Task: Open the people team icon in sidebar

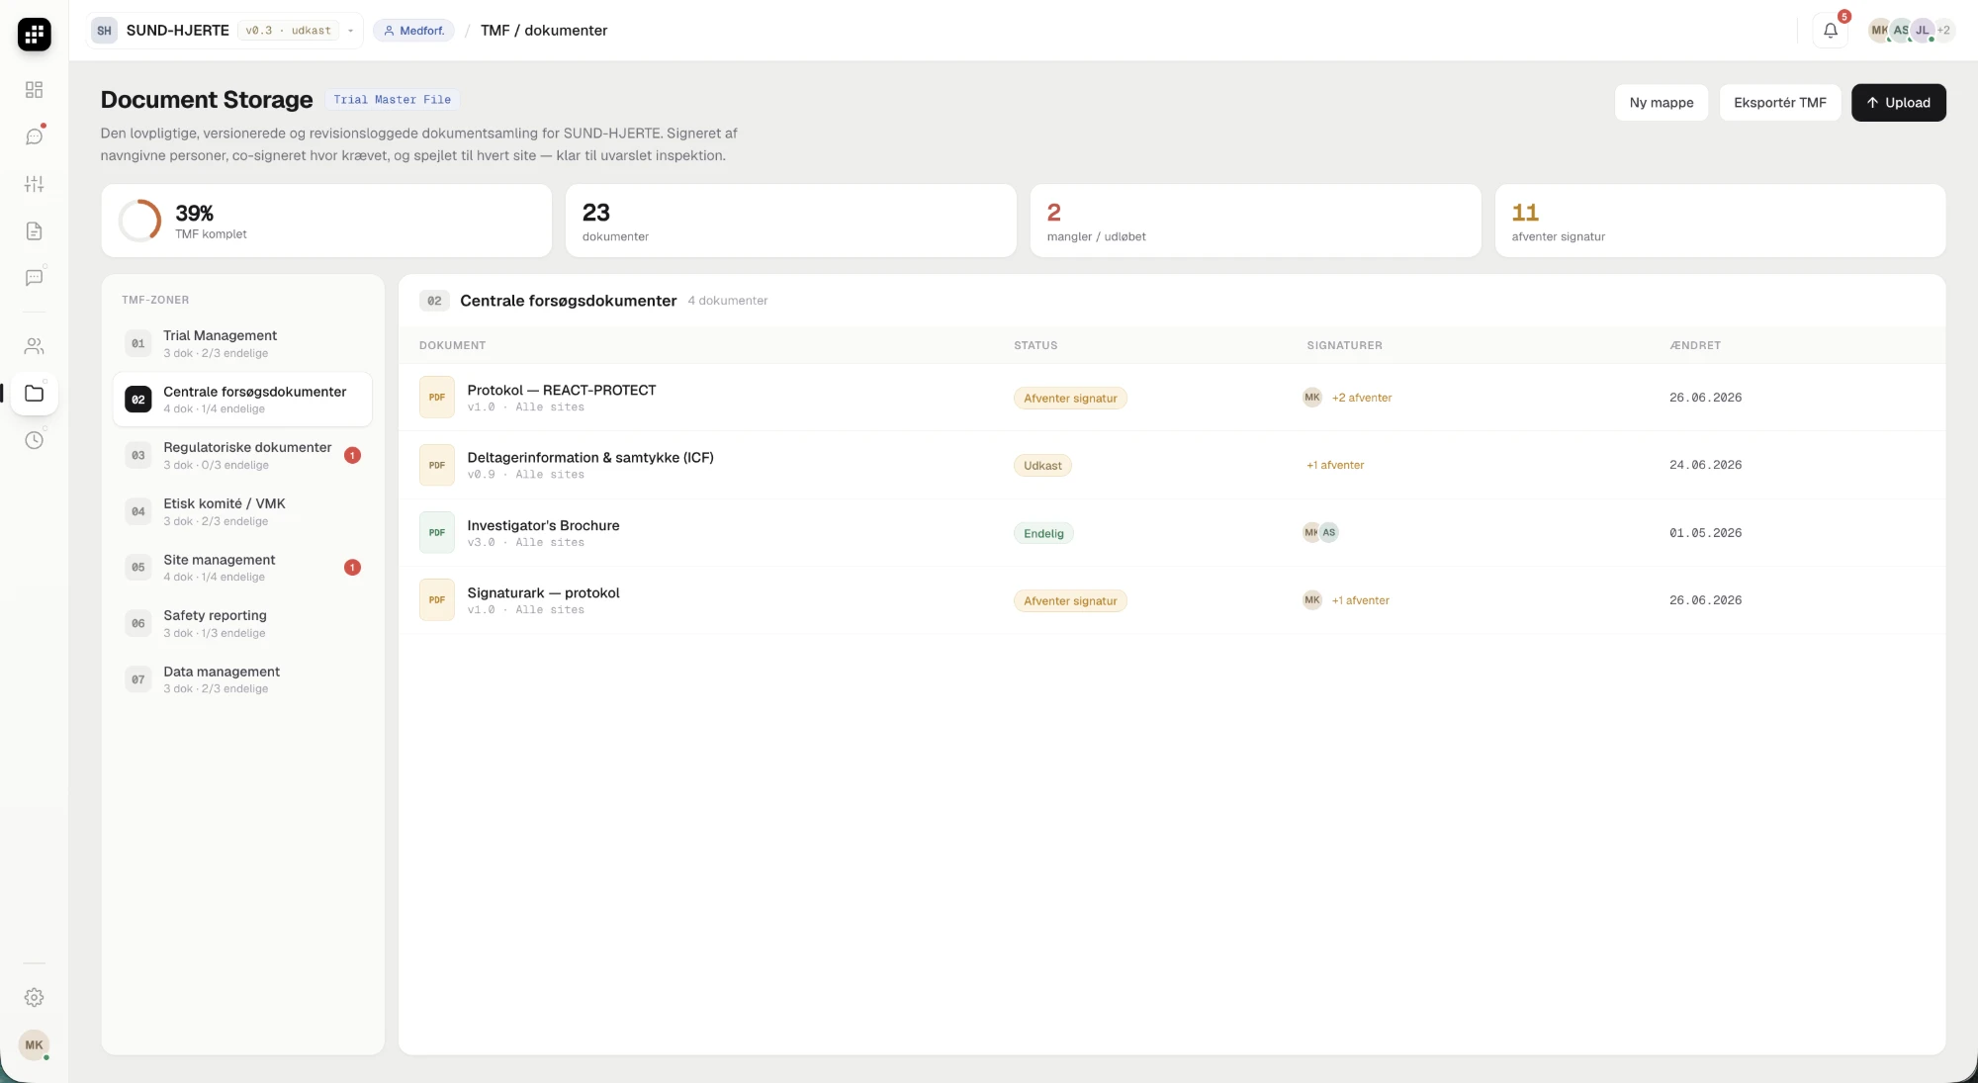Action: 34,346
